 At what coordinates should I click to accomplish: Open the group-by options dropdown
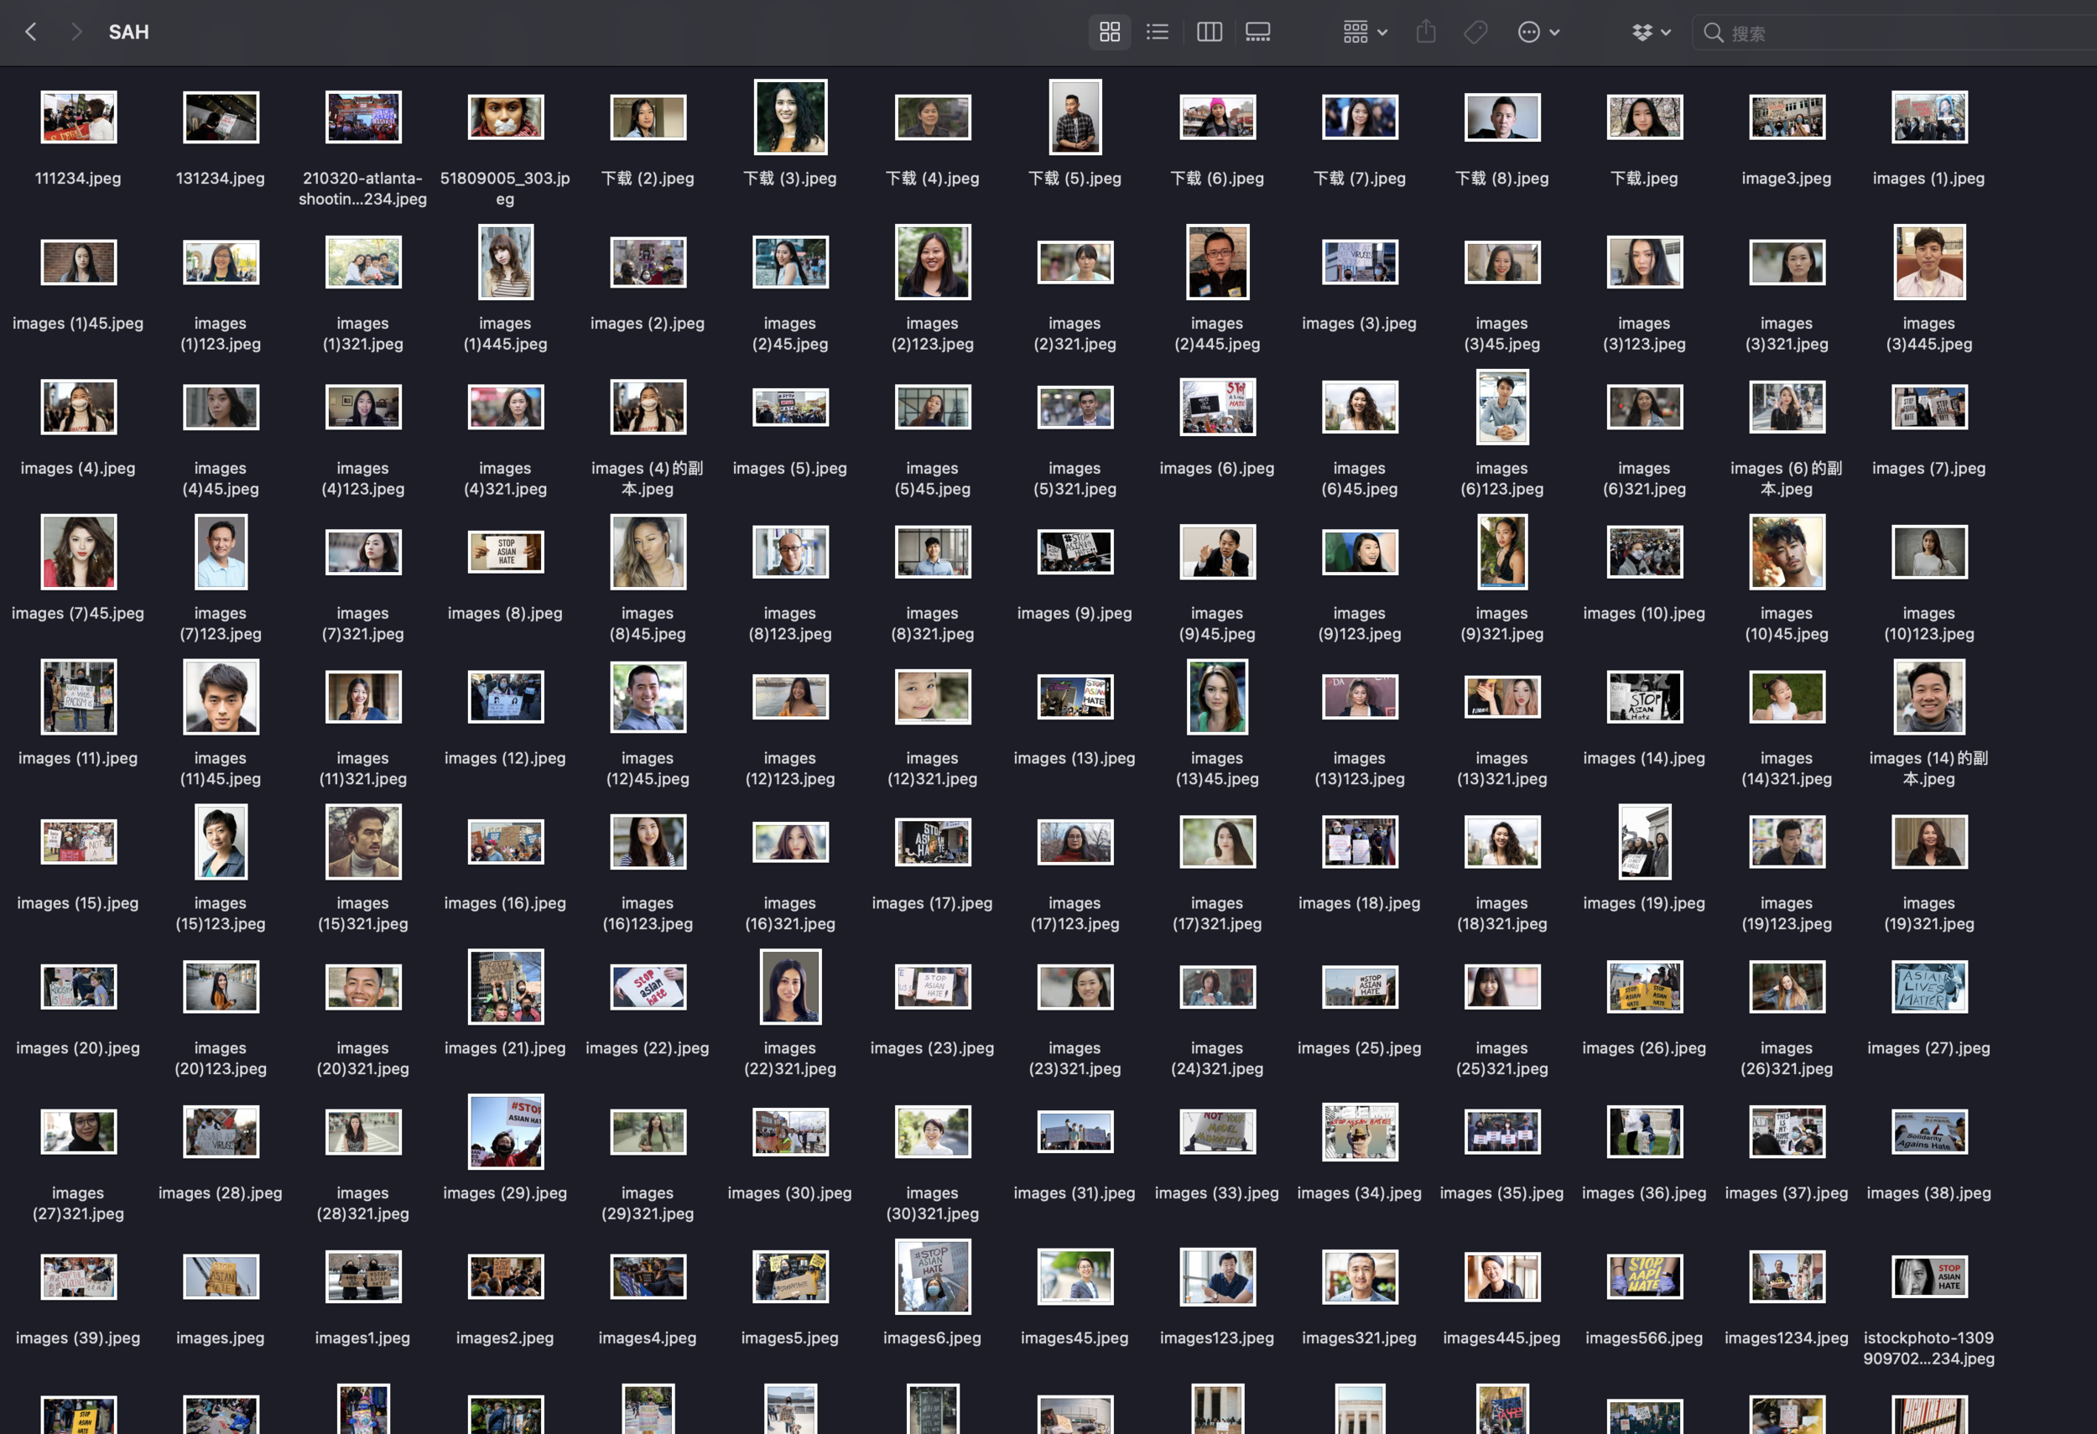pyautogui.click(x=1365, y=33)
